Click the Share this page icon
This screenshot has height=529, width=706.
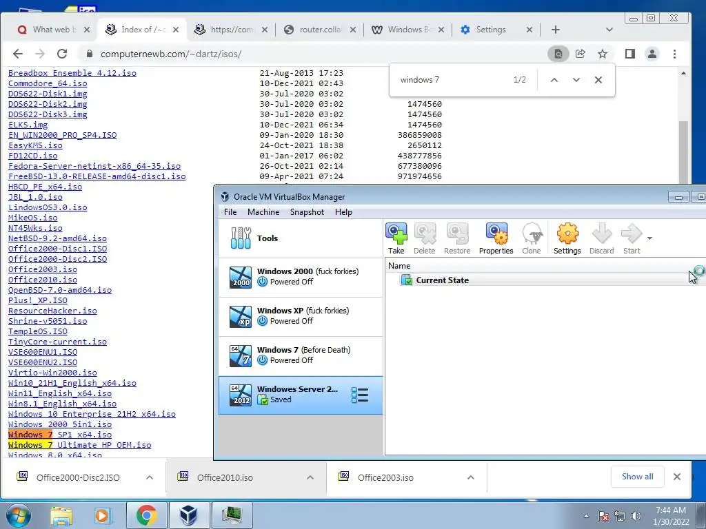581,54
